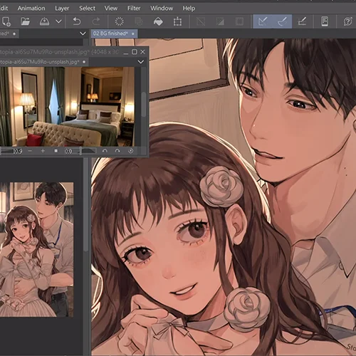Click the Open file folder icon
The width and height of the screenshot is (356, 356).
[x=25, y=21]
